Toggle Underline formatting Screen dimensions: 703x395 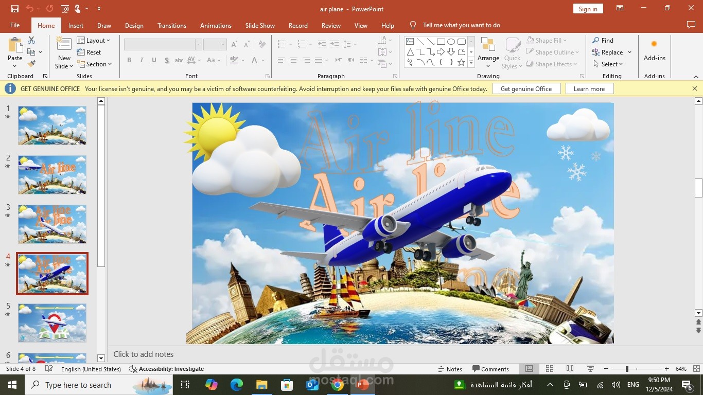(154, 60)
